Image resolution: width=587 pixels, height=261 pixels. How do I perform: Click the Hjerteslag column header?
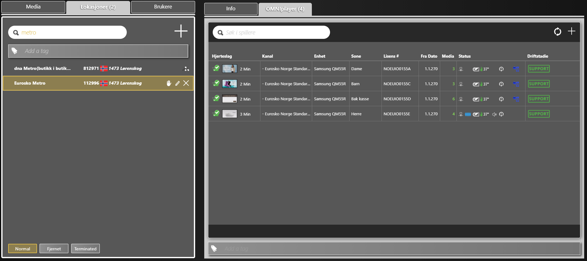pyautogui.click(x=222, y=56)
